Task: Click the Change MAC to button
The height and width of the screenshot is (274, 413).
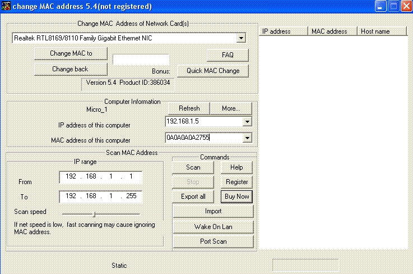Action: (71, 53)
